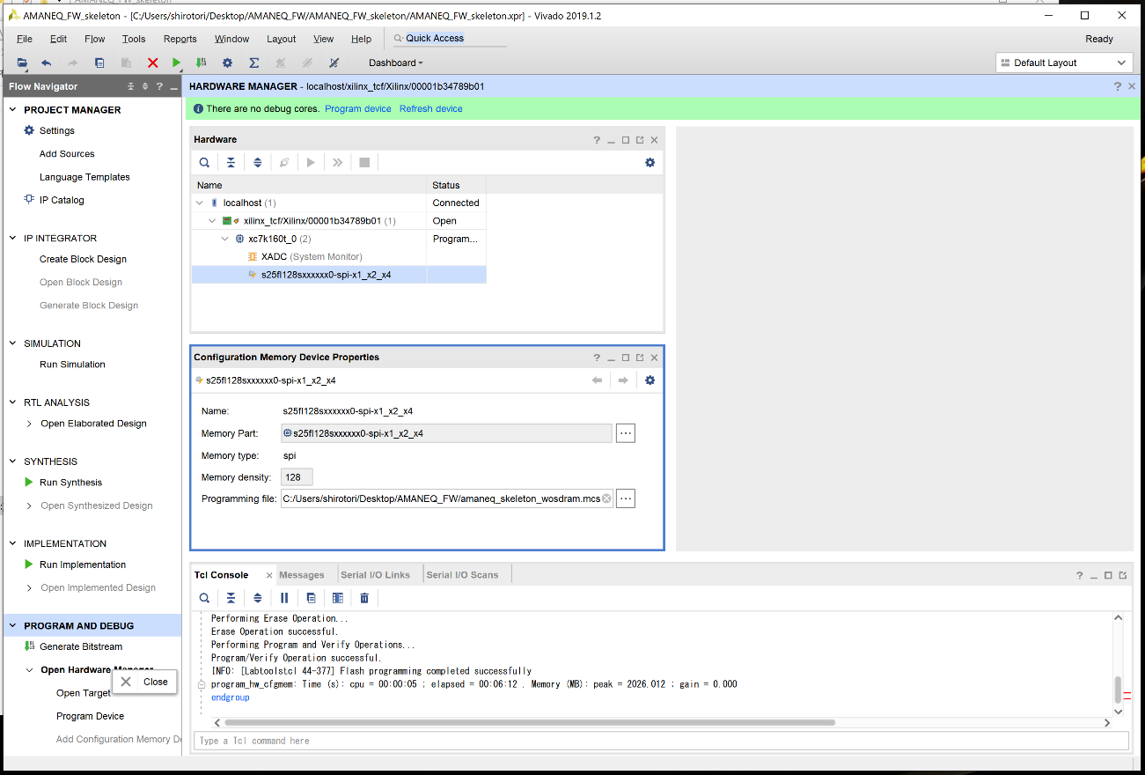Open the Default Layout dropdown
Image resolution: width=1145 pixels, height=775 pixels.
click(1063, 63)
